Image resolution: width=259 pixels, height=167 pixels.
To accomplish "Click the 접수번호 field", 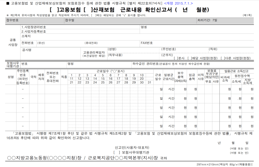I will [x=35, y=20].
